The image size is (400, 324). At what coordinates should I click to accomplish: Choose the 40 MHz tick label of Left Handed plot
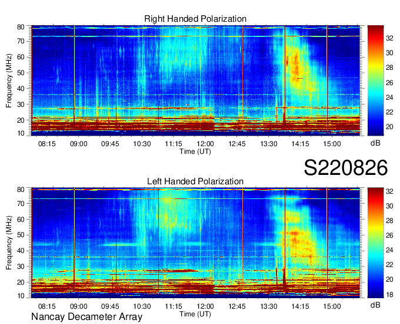point(21,251)
